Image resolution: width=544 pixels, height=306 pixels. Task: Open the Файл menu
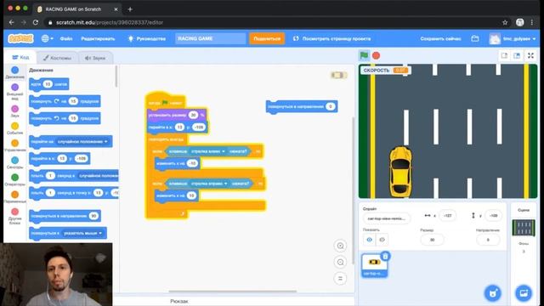click(x=66, y=38)
